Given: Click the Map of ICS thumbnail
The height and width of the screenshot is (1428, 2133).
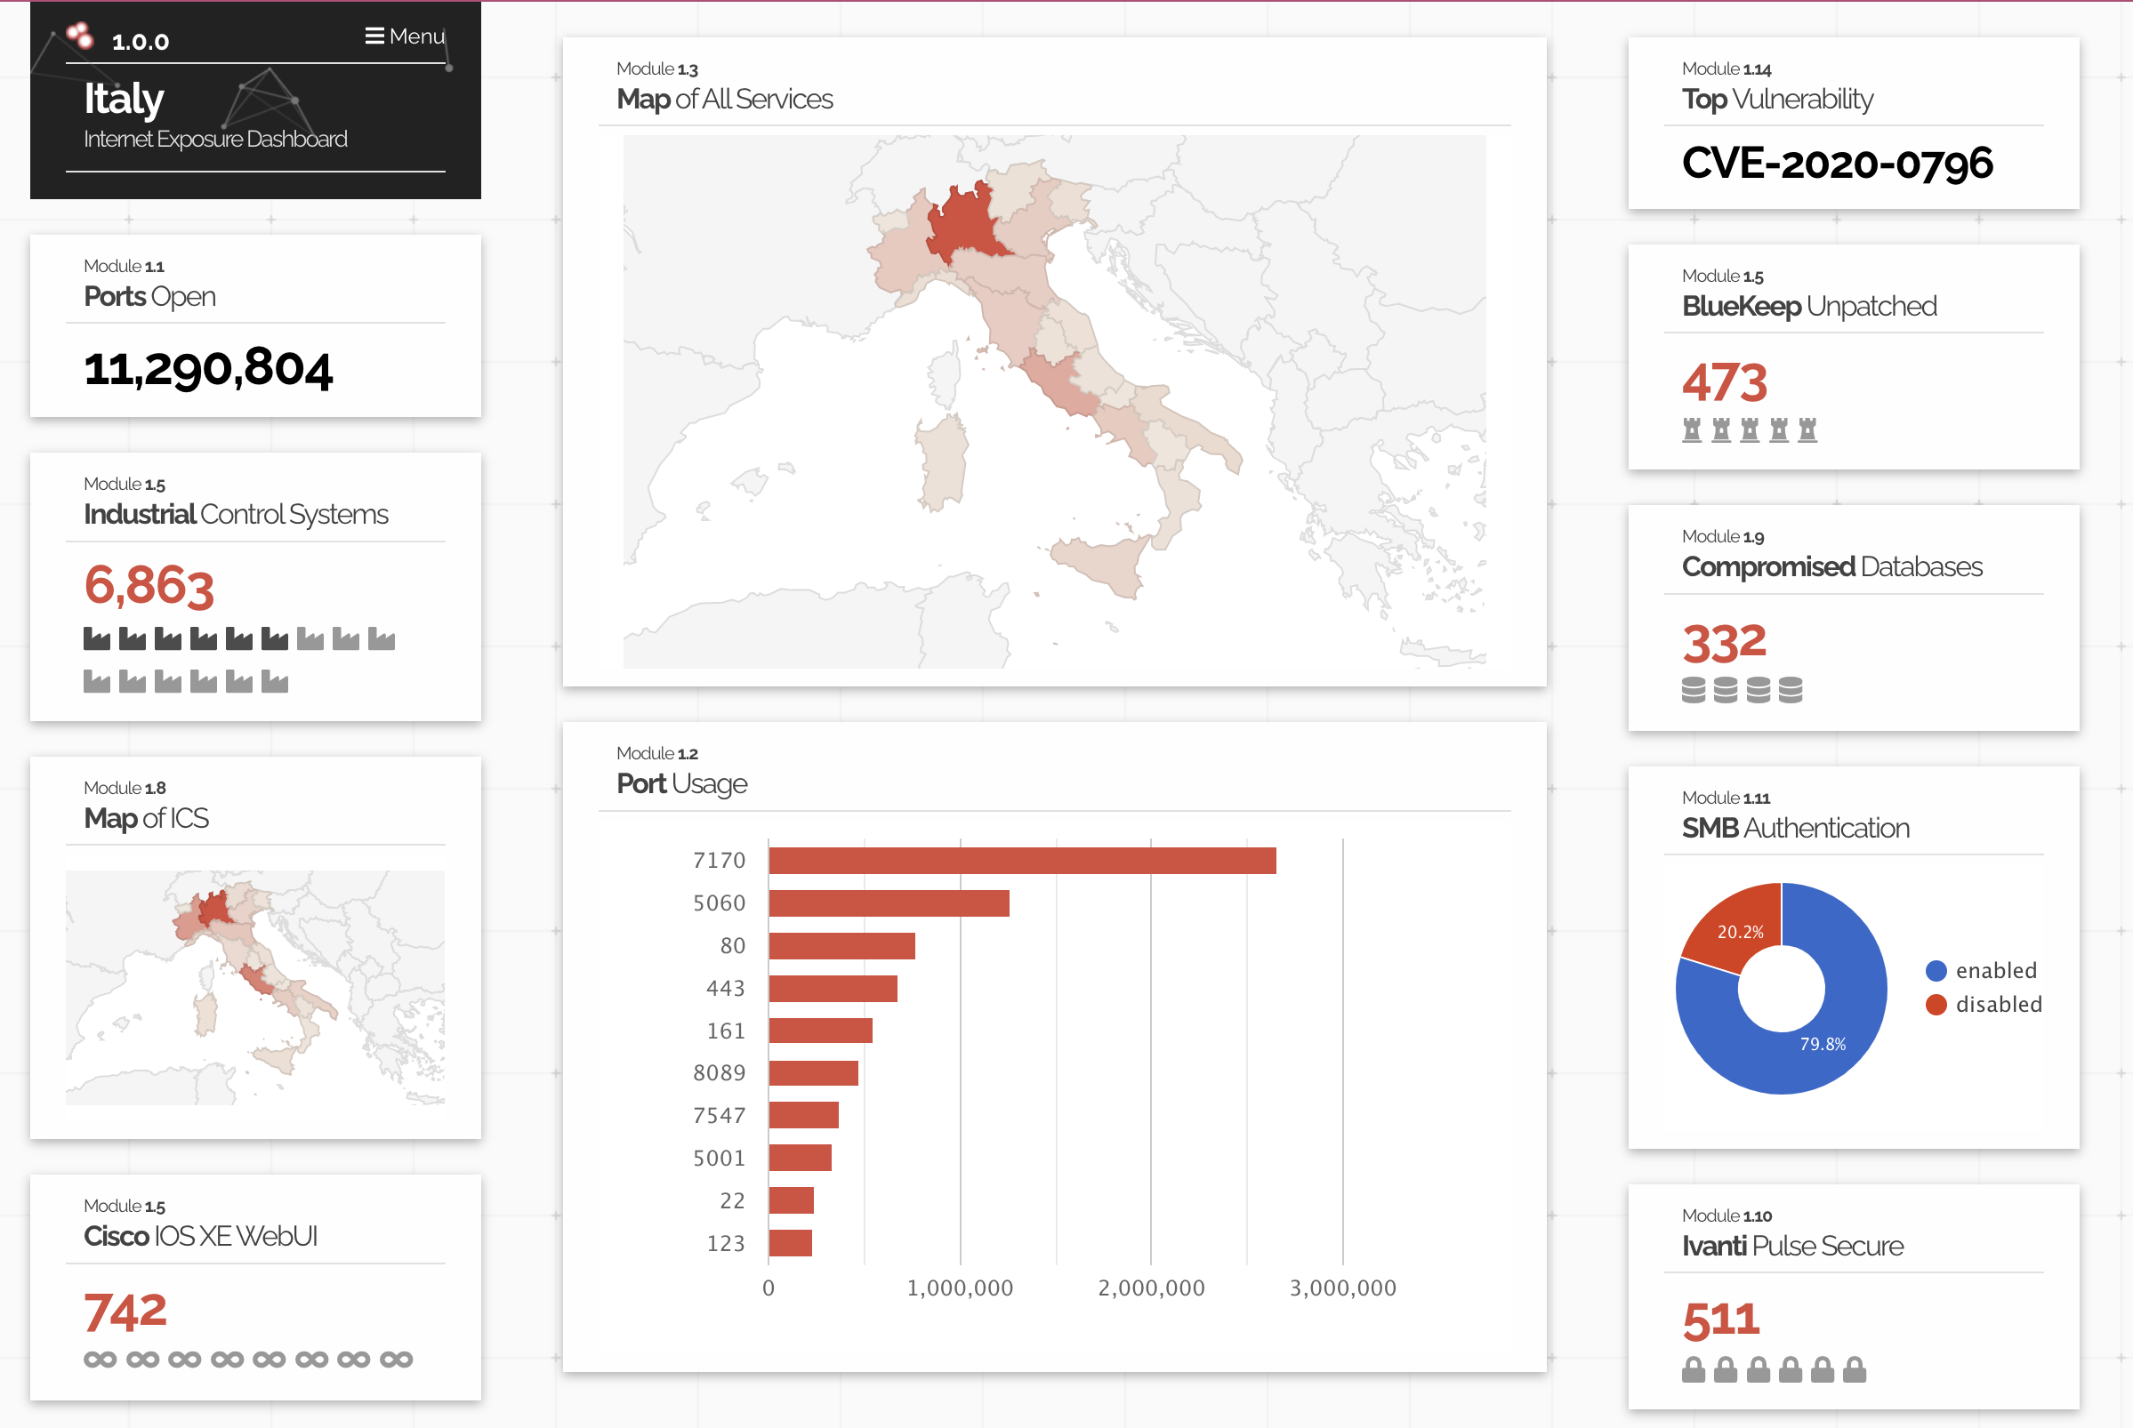Looking at the screenshot, I should 255,987.
